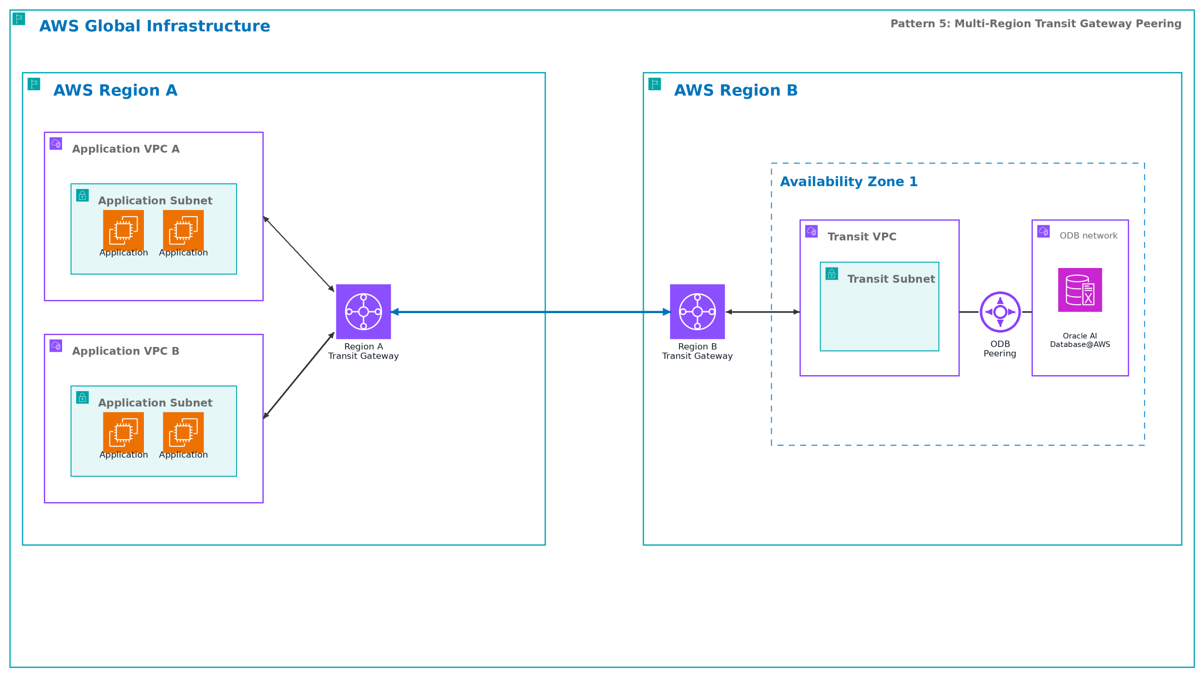The width and height of the screenshot is (1204, 677).
Task: Click the Oracle AI Database@AWS icon
Action: [1080, 290]
